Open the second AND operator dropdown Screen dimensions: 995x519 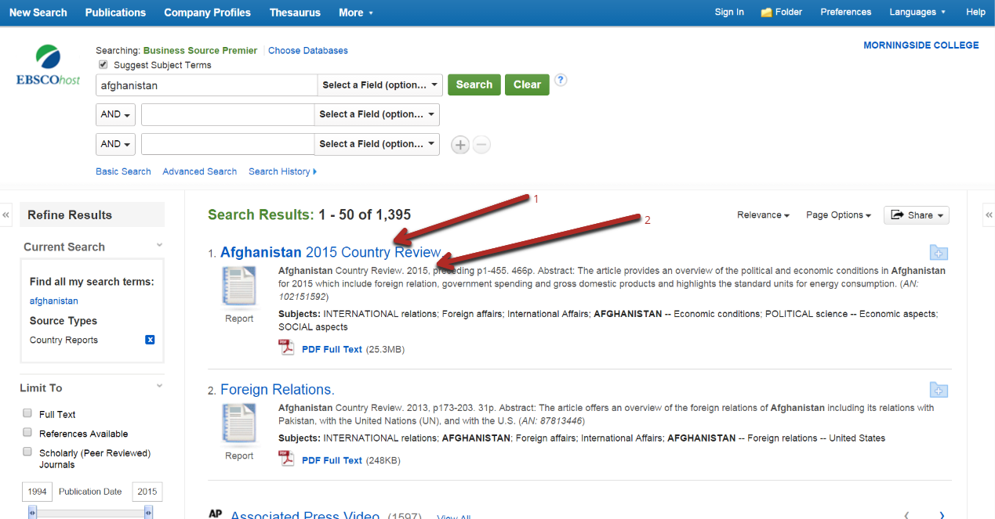click(x=115, y=145)
